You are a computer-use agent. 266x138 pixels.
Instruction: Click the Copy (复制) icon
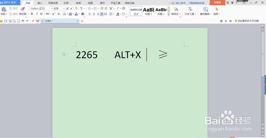[11, 14]
